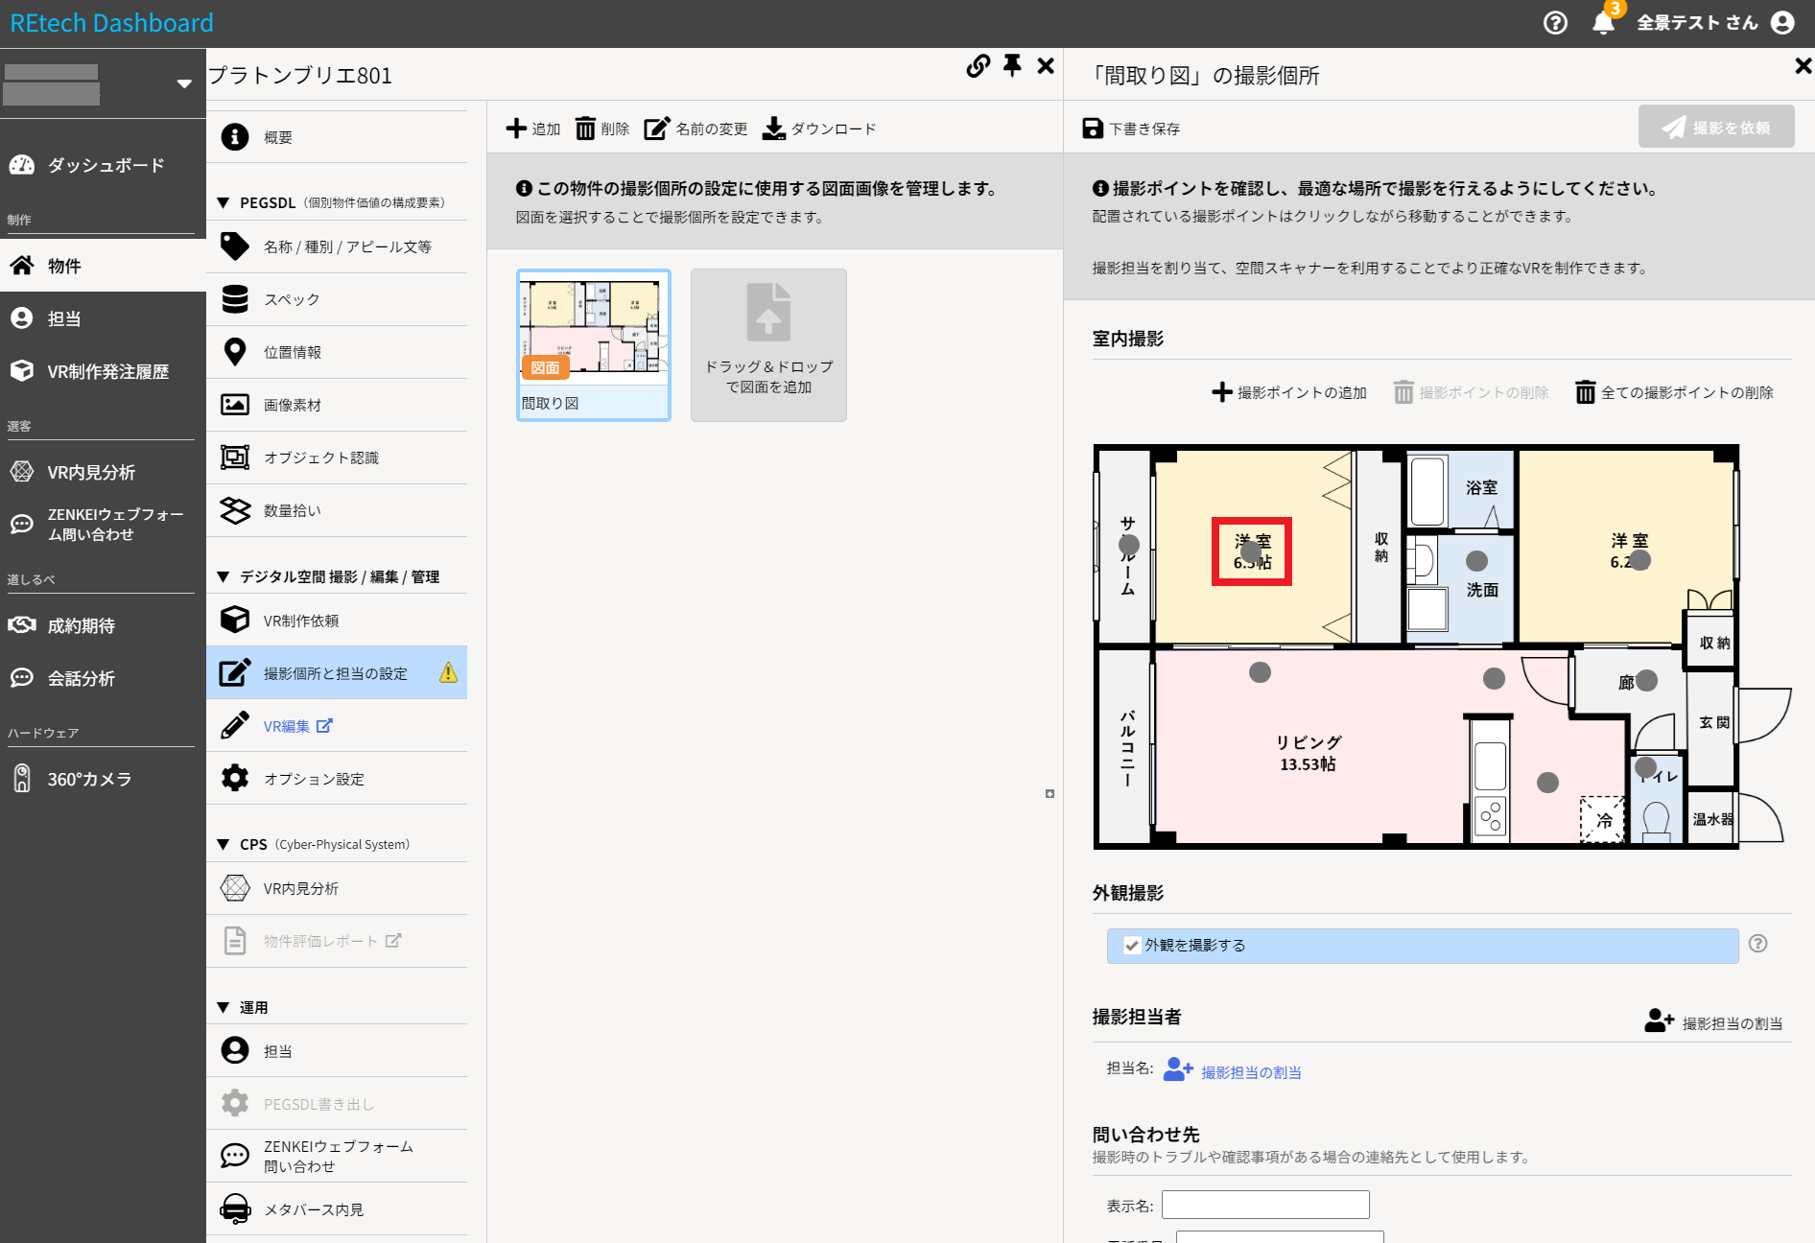1815x1243 pixels.
Task: Click 撮影ポイントの追加 button
Action: pyautogui.click(x=1289, y=392)
